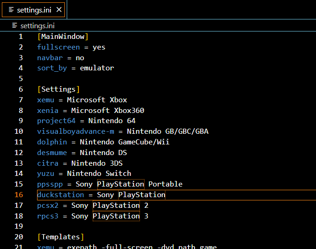Screen dimensions: 316x249
Task: Click the Nintendo Switch value
Action: pos(99,174)
